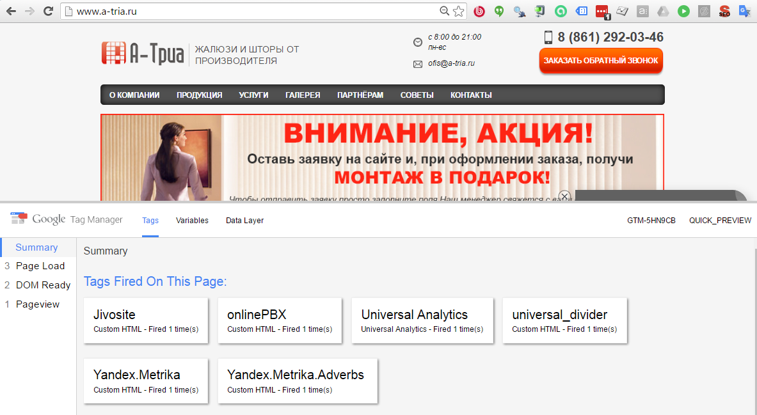Image resolution: width=757 pixels, height=415 pixels.
Task: Open the 'СОВЕТЫ' menu item
Action: pyautogui.click(x=417, y=95)
